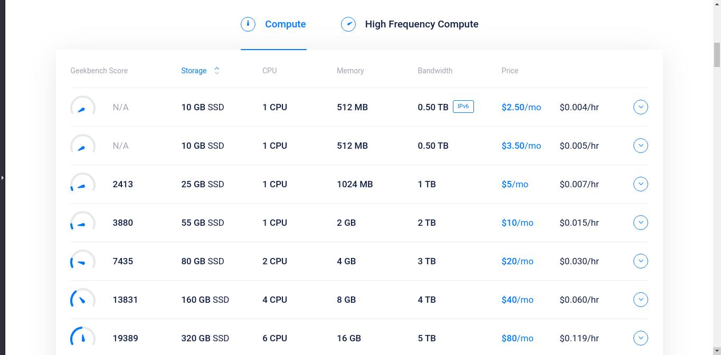
Task: Click the vertical scrollbar thumb
Action: [x=717, y=55]
